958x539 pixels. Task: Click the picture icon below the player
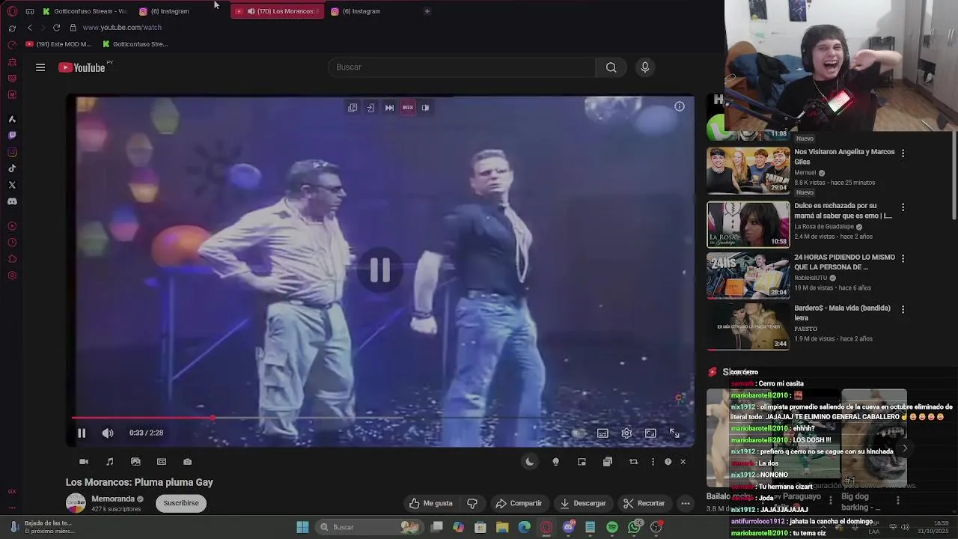pyautogui.click(x=135, y=462)
